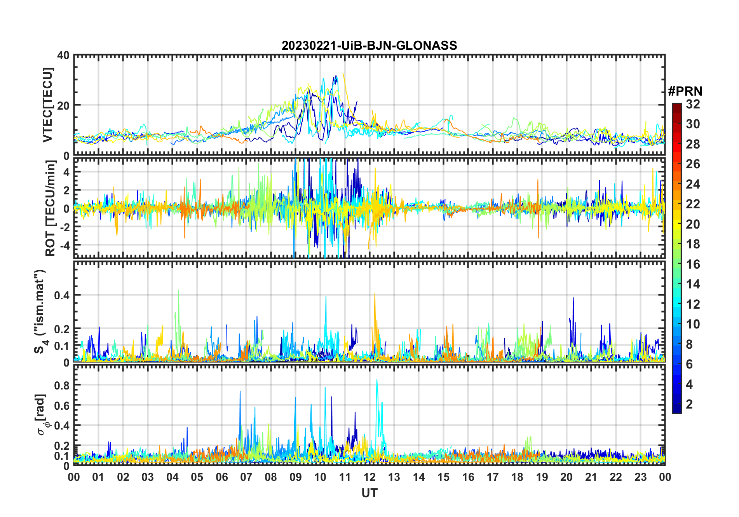Select the #PRN colorbar title
The image size is (739, 517).
[x=685, y=91]
